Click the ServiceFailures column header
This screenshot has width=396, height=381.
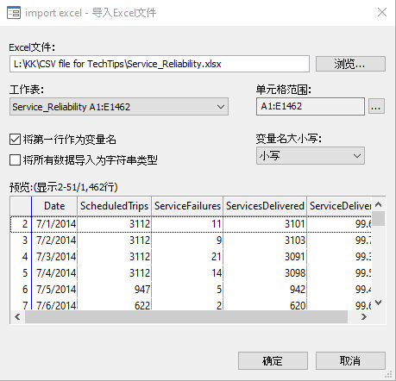click(187, 206)
